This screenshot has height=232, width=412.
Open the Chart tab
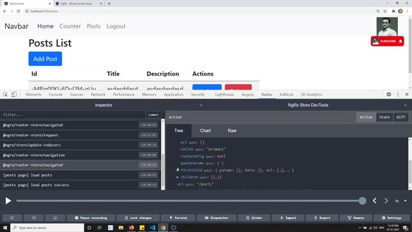click(205, 131)
